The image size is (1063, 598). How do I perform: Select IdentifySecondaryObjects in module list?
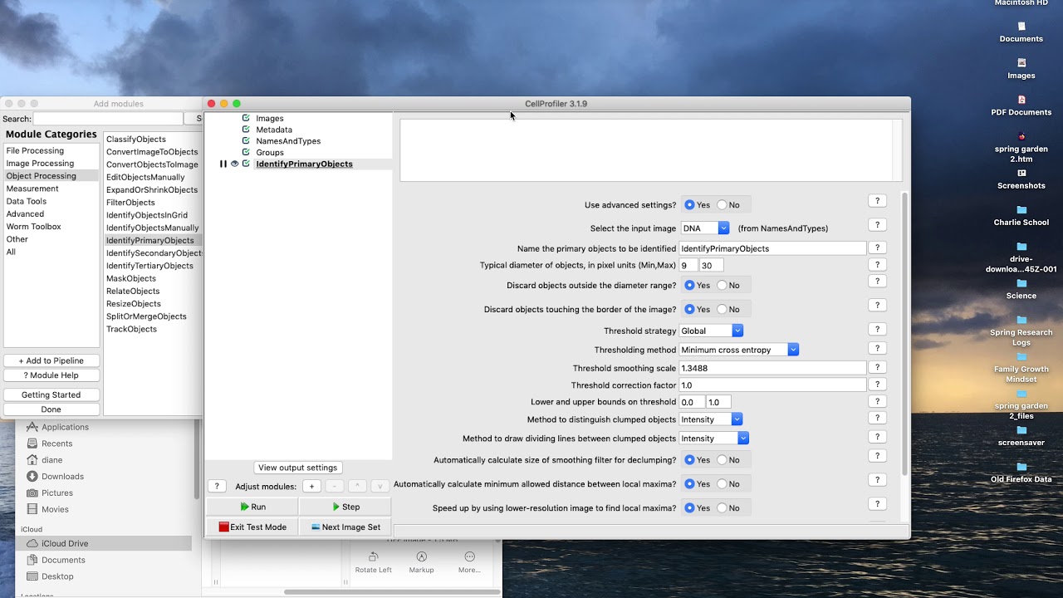click(154, 253)
